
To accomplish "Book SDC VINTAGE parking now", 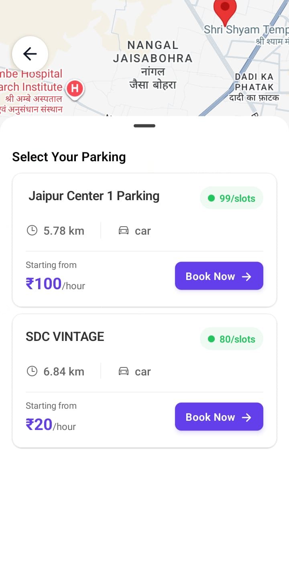I will click(x=219, y=417).
